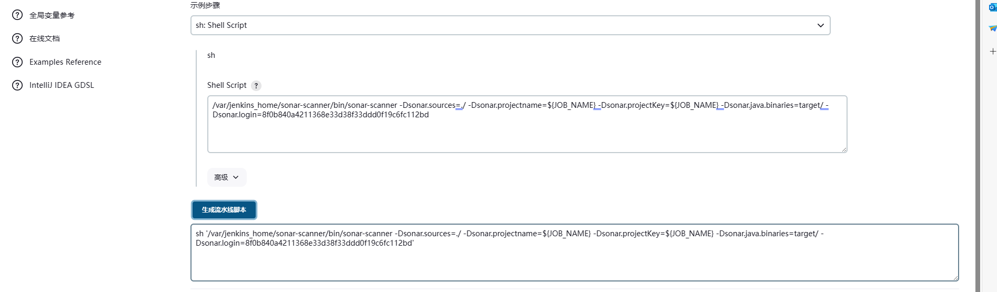997x292 pixels.
Task: Click the Shell Script textarea resize handle
Action: click(844, 150)
